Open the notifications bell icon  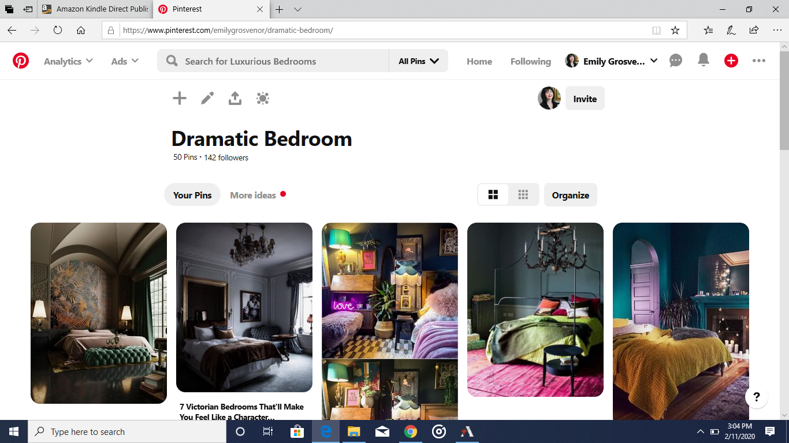704,61
